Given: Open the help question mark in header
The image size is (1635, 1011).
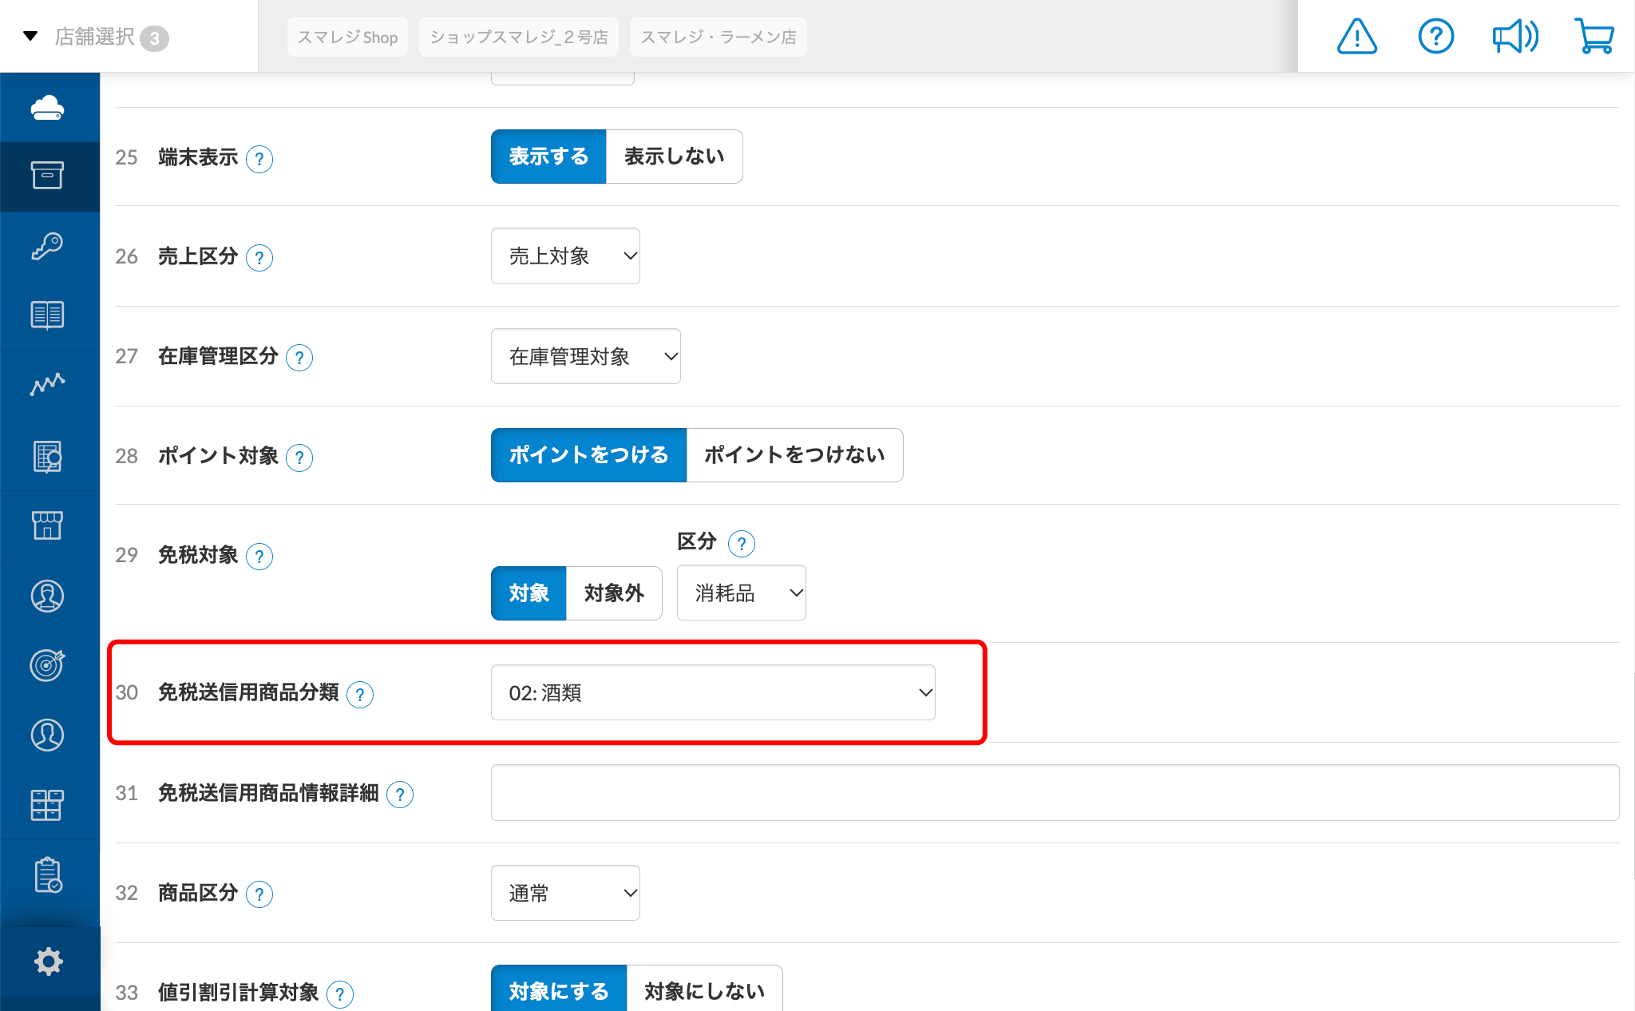Looking at the screenshot, I should (x=1435, y=37).
